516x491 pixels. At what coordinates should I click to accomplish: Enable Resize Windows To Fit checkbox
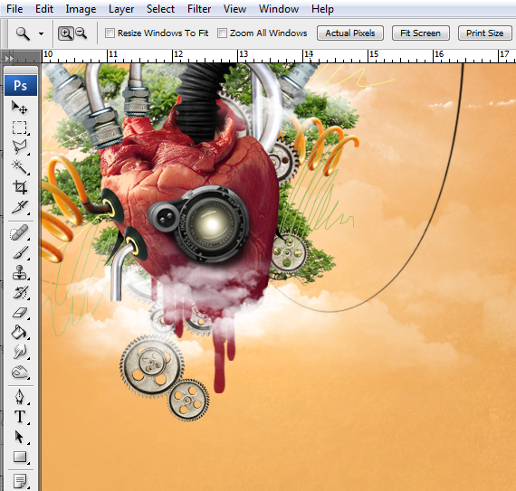[110, 33]
